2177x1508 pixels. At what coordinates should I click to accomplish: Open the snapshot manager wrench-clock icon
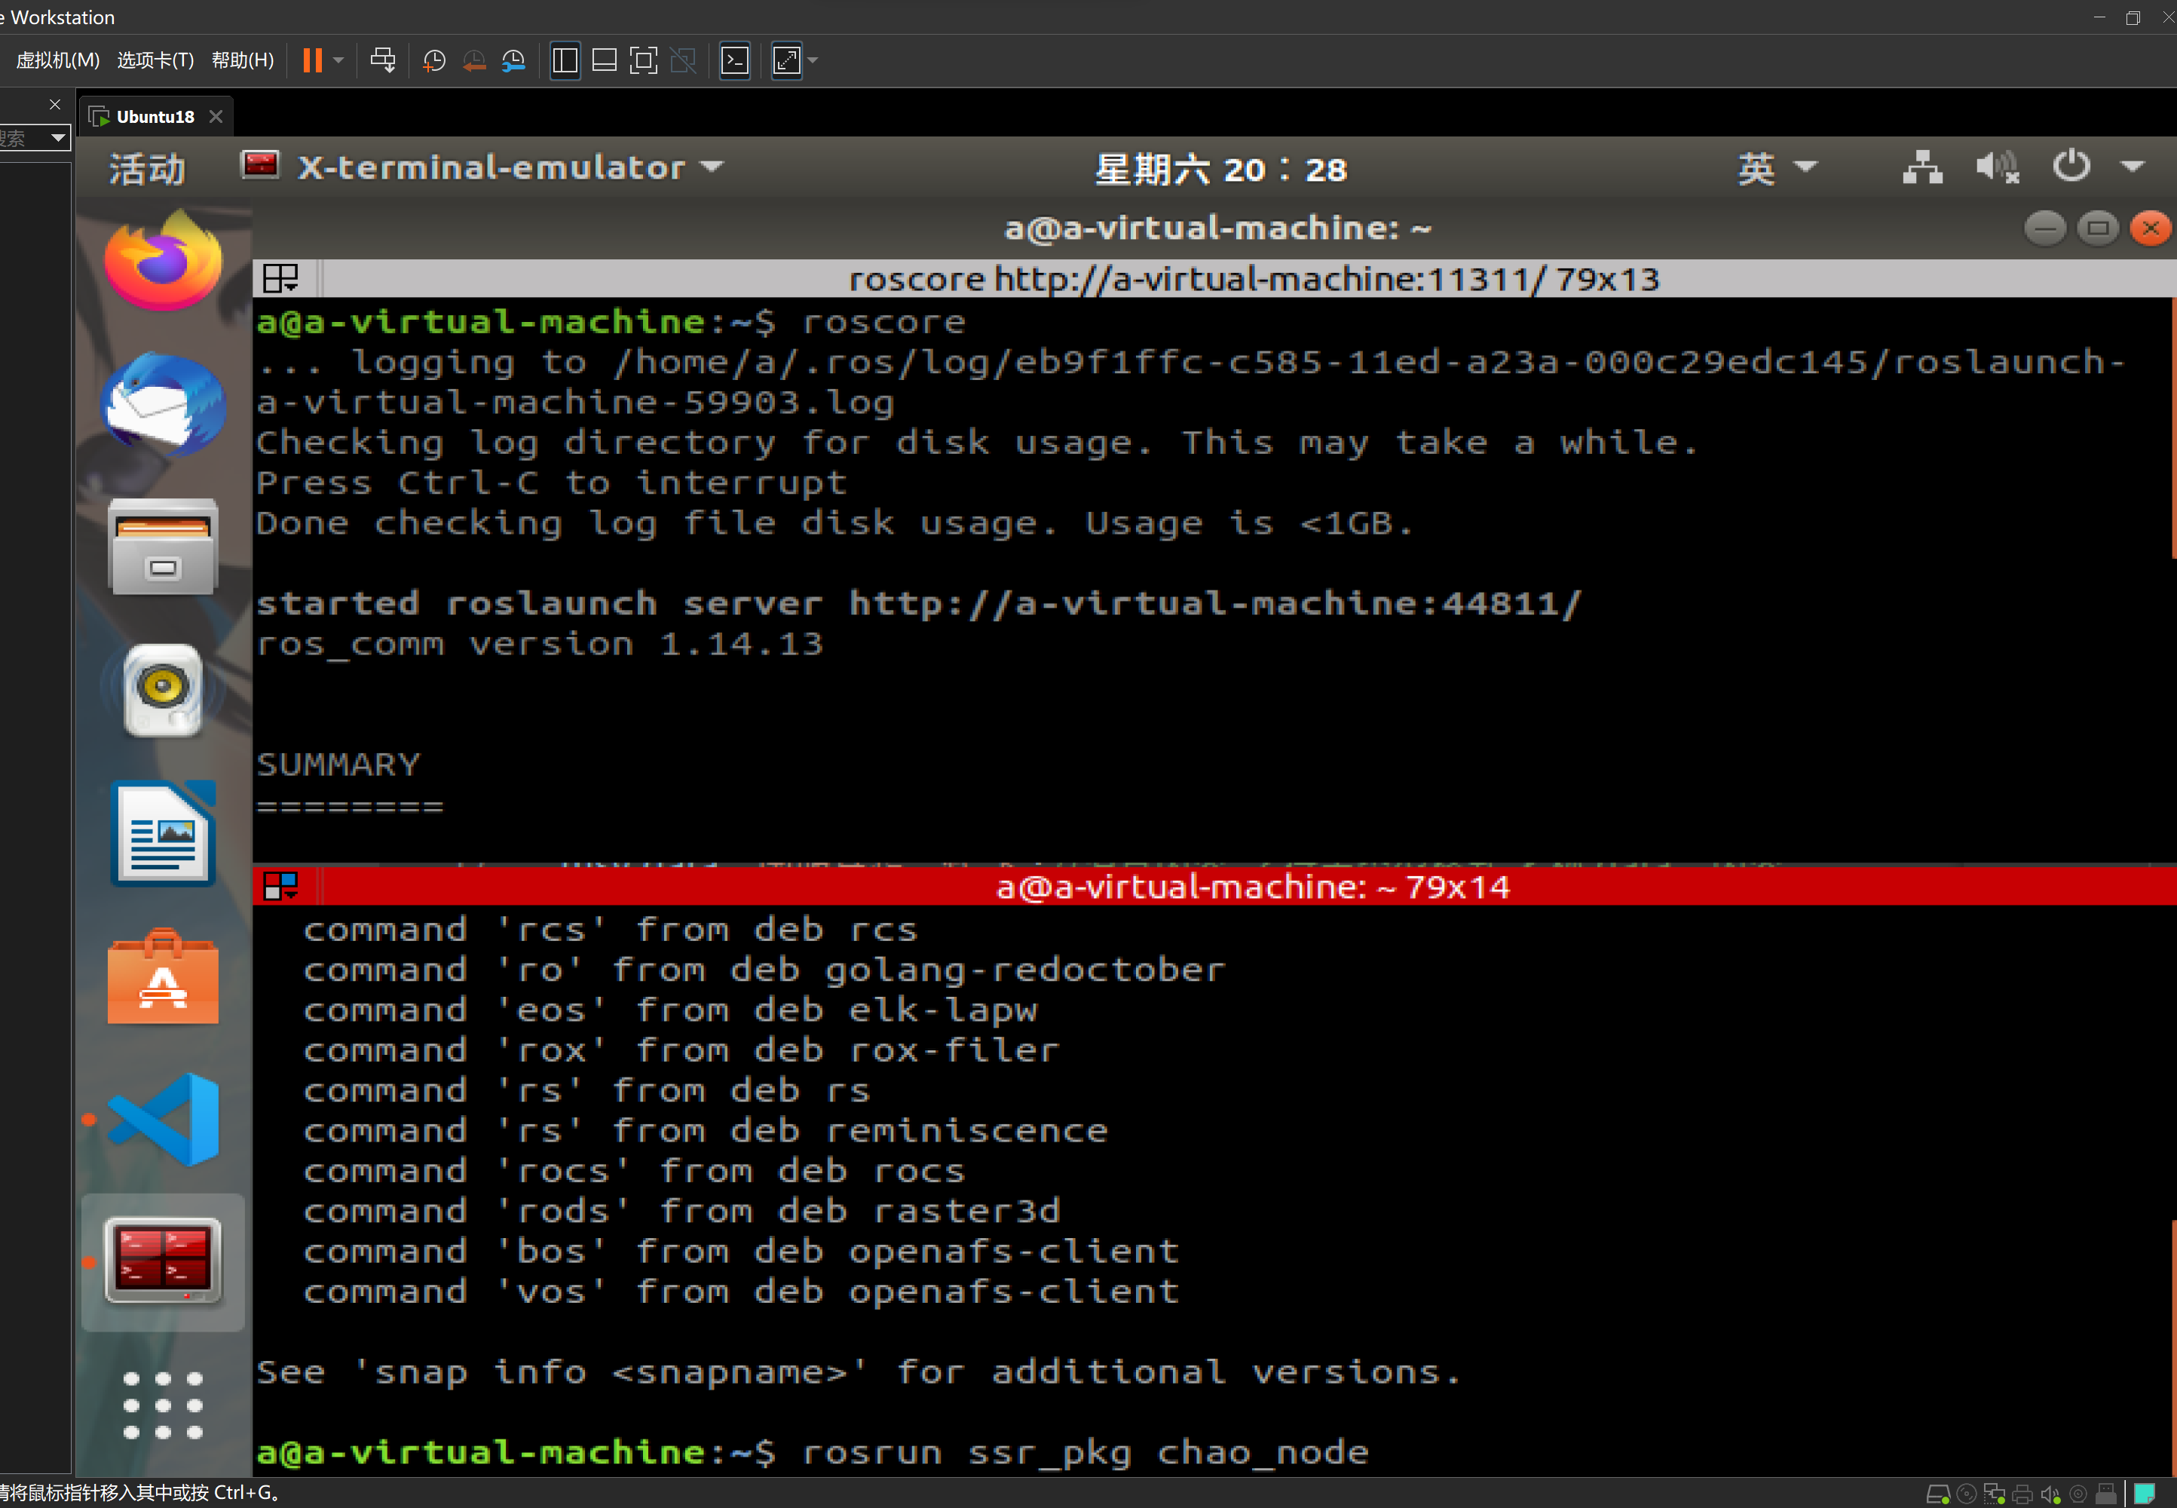[x=514, y=61]
